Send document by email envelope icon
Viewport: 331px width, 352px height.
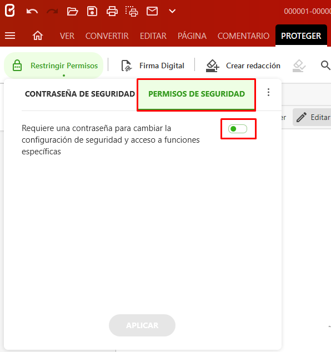click(x=152, y=11)
